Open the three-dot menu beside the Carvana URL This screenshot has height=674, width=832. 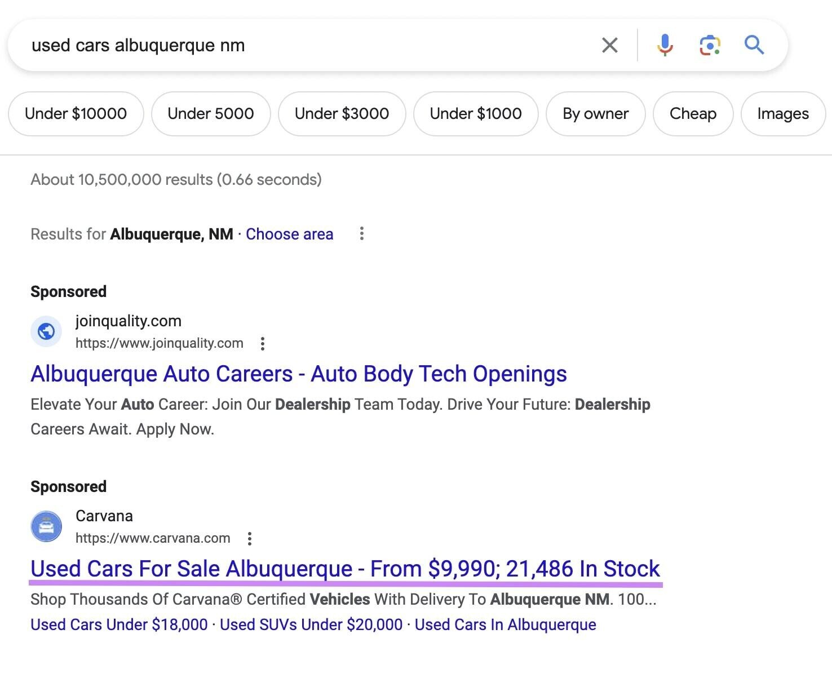click(x=250, y=538)
